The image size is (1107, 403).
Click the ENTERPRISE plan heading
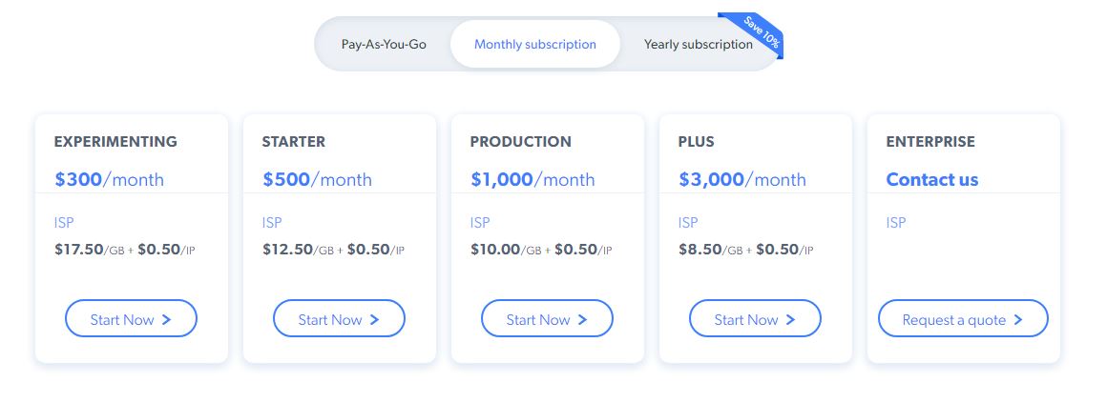[x=929, y=141]
